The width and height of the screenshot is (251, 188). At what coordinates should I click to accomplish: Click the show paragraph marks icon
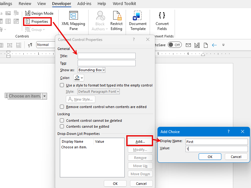[30, 45]
